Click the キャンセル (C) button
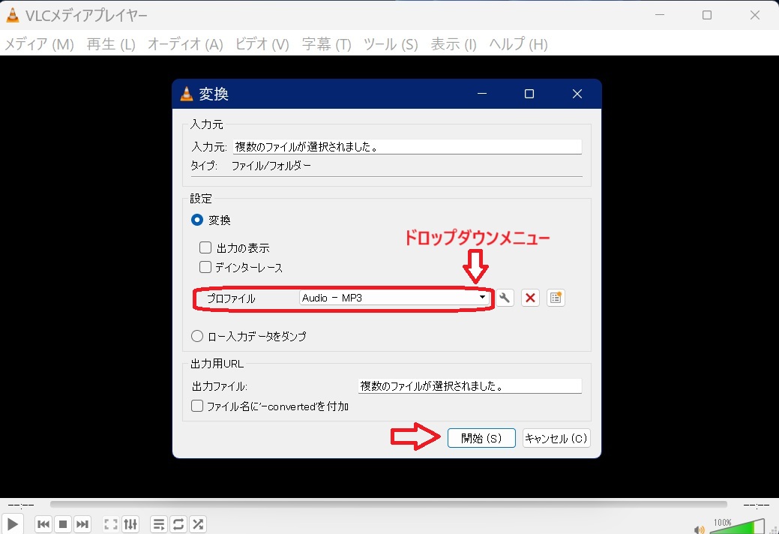The image size is (779, 534). coord(556,438)
